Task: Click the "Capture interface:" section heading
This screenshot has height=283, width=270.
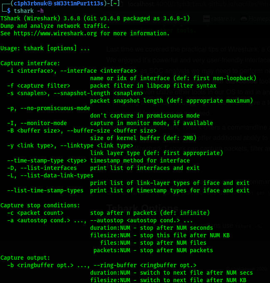Action: (x=30, y=64)
